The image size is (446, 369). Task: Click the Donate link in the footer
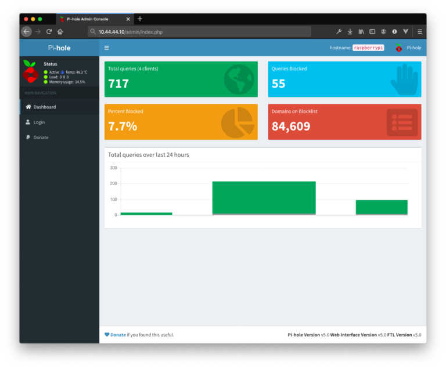[118, 335]
